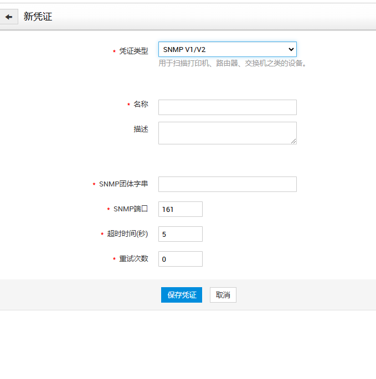Image resolution: width=376 pixels, height=379 pixels.
Task: Click the SNMP团体字串 field label
Action: point(123,184)
